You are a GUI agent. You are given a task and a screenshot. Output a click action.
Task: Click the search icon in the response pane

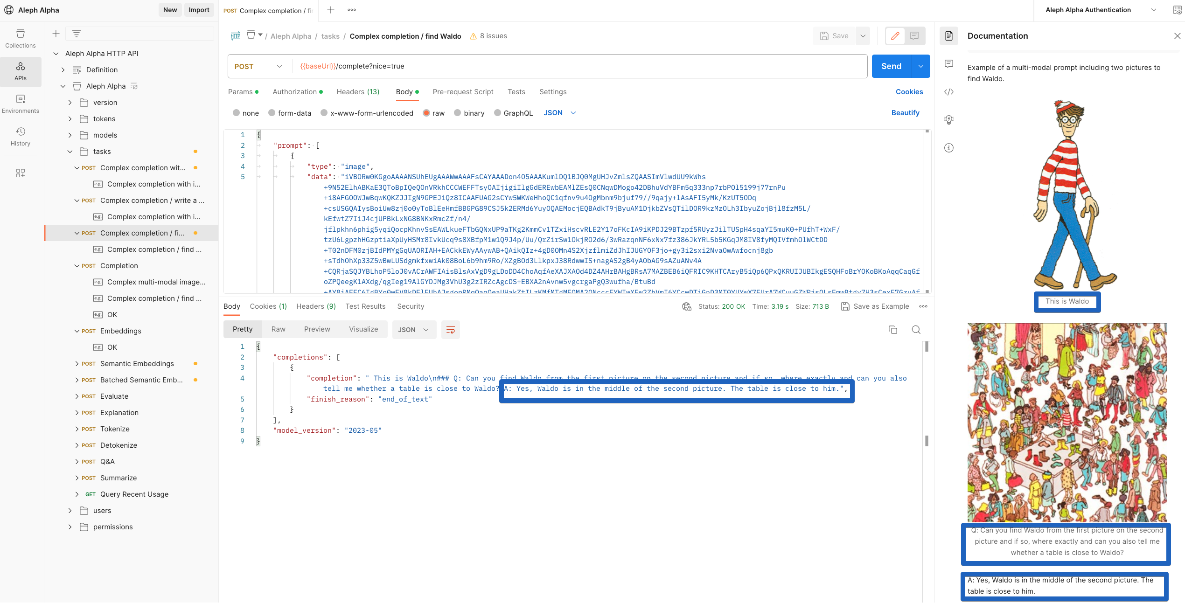point(916,330)
